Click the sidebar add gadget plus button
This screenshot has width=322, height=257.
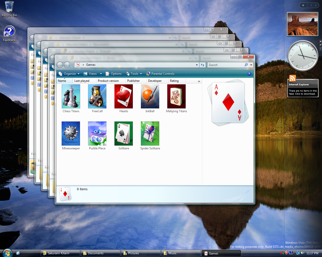(303, 5)
